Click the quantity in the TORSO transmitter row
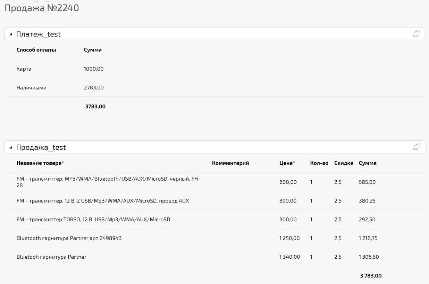The image size is (429, 284). [x=311, y=220]
